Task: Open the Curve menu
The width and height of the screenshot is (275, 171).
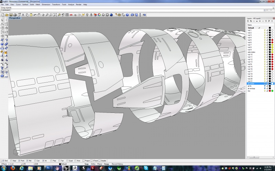Action: click(18, 4)
